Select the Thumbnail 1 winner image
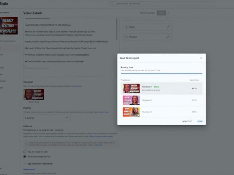Image resolution: width=234 pixels, height=175 pixels. click(131, 88)
